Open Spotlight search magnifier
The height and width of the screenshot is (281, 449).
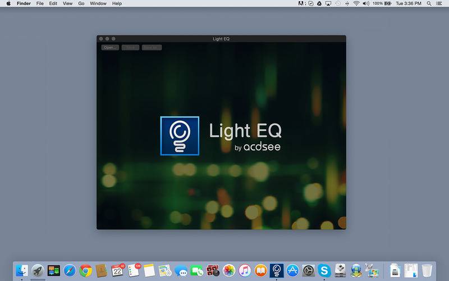pyautogui.click(x=429, y=3)
